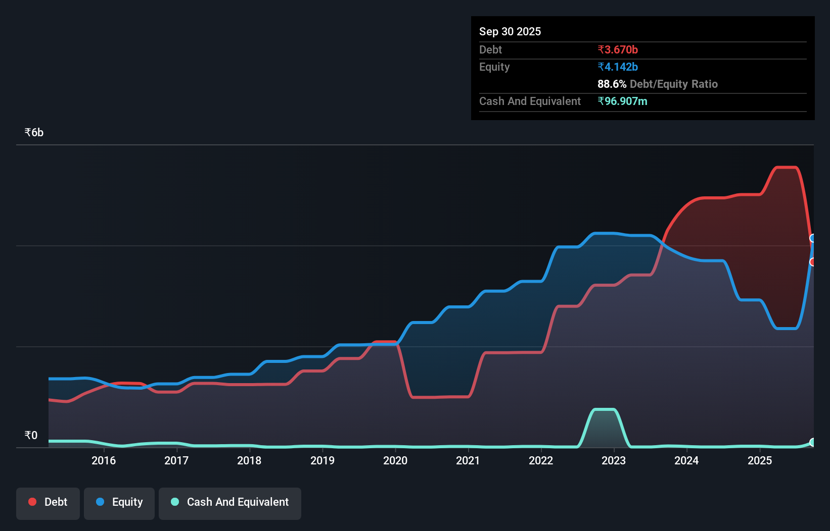Screen dimensions: 830x531
Task: Click the ₹6b gridline value
Action: [x=33, y=132]
